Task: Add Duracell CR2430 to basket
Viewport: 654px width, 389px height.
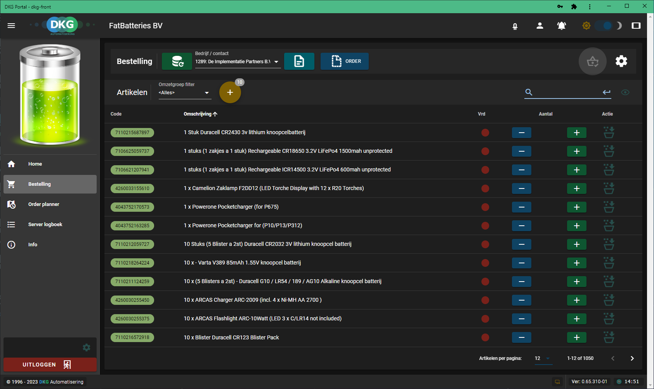Action: click(x=609, y=133)
